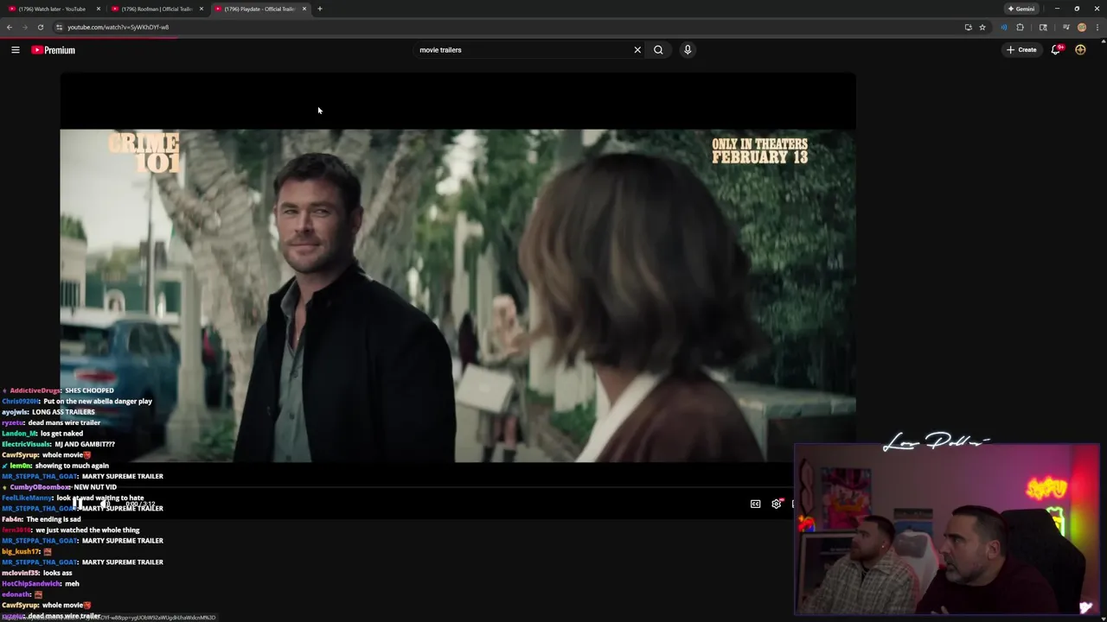Viewport: 1107px width, 622px height.
Task: Click chat message 'LONG ASS TRAILERS'
Action: point(63,412)
